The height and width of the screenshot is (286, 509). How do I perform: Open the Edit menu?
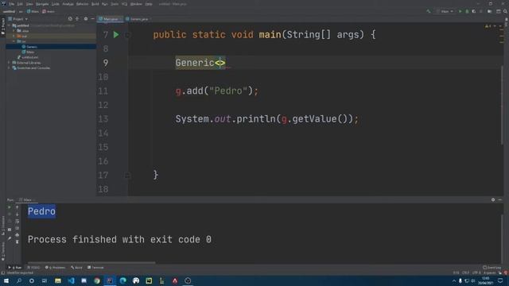click(20, 4)
